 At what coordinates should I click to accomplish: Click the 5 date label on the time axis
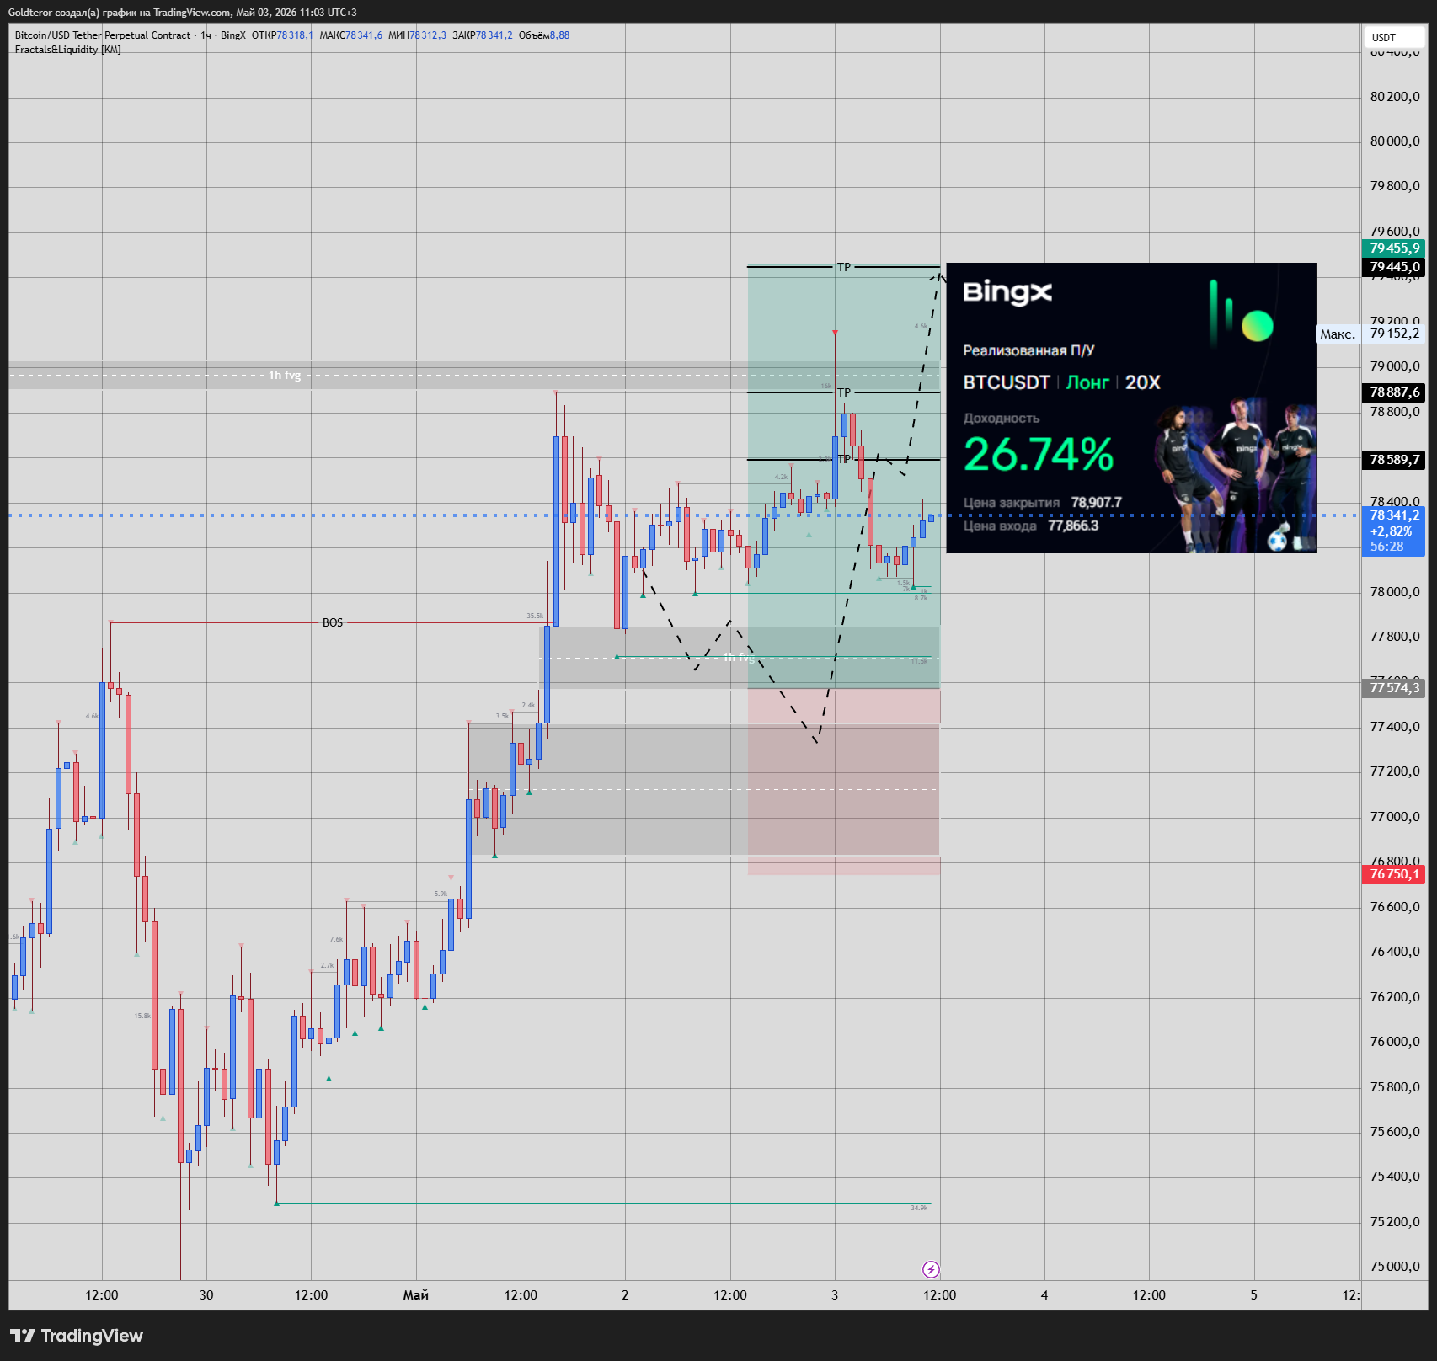point(1253,1295)
